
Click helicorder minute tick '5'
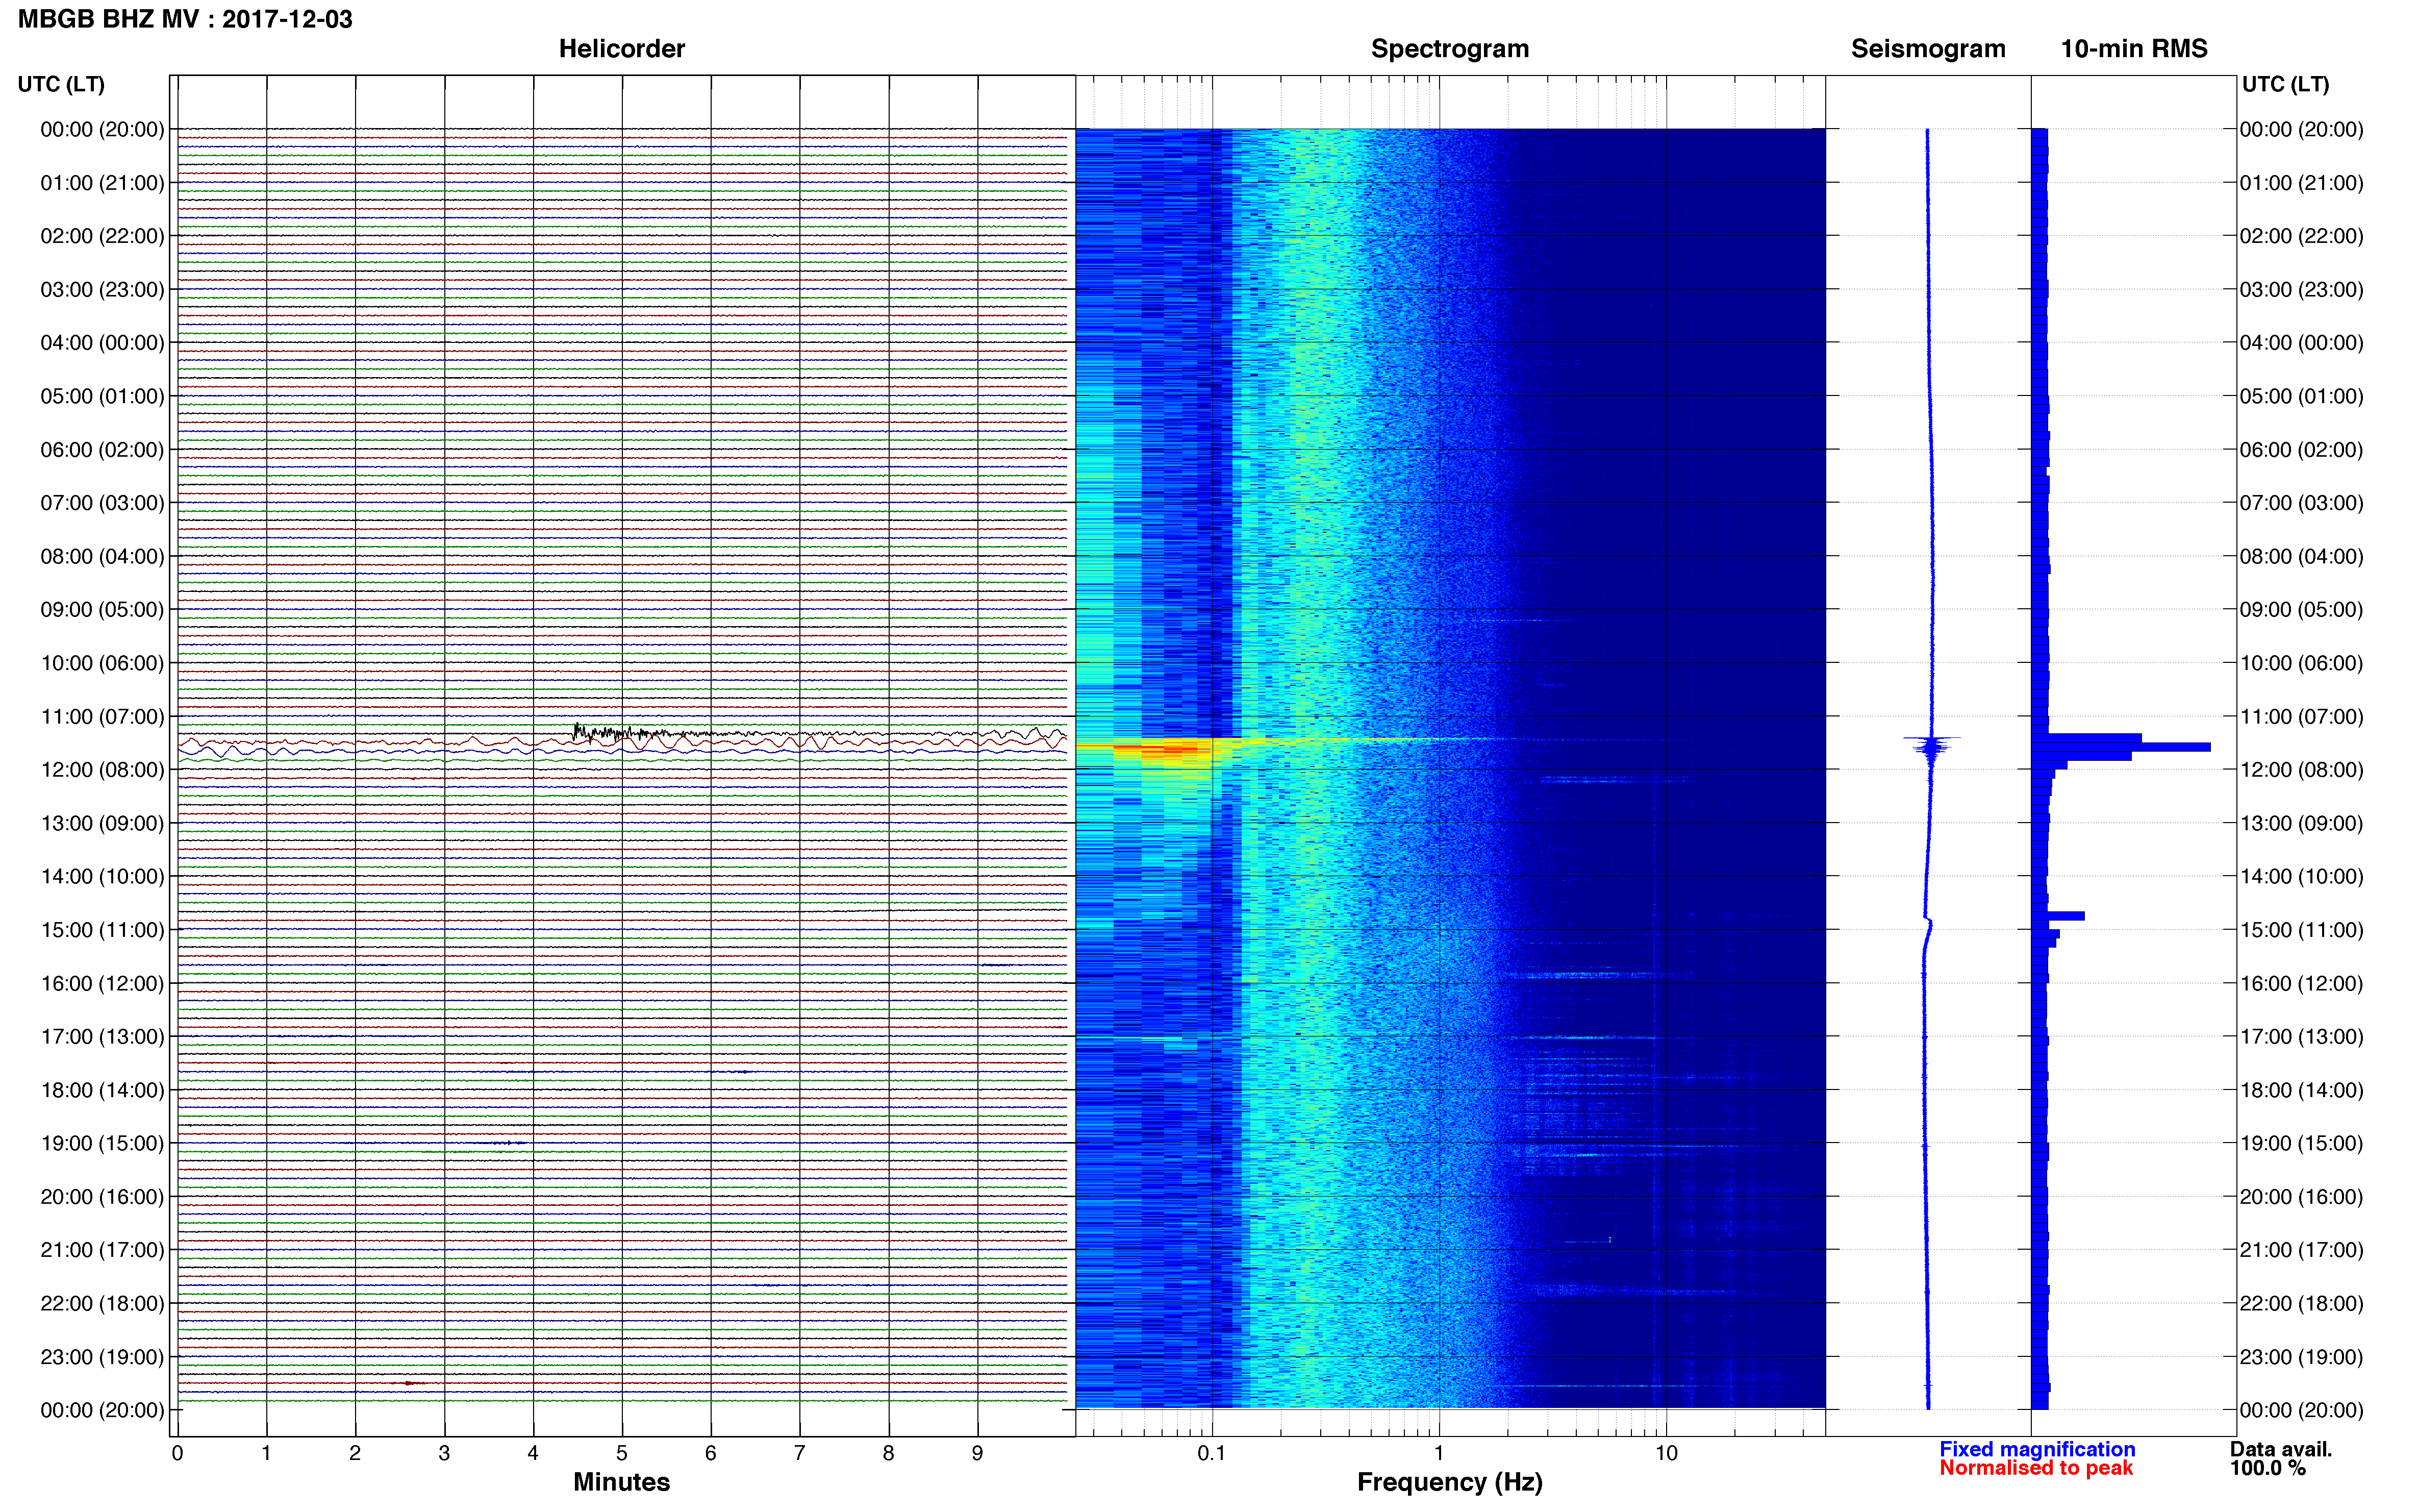click(622, 1453)
